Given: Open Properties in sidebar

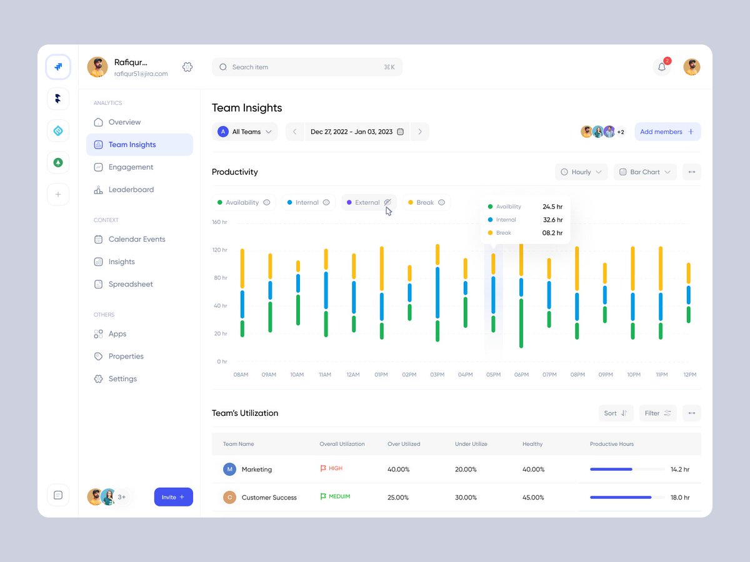Looking at the screenshot, I should pyautogui.click(x=139, y=357).
